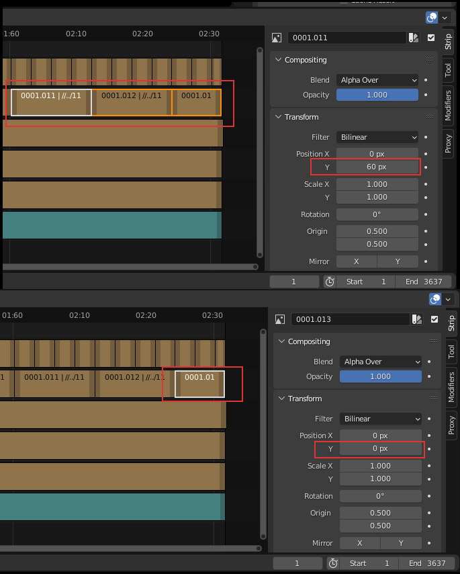
Task: Open Blend Alpha Over dropdown in 0001.013 panel
Action: (380, 362)
